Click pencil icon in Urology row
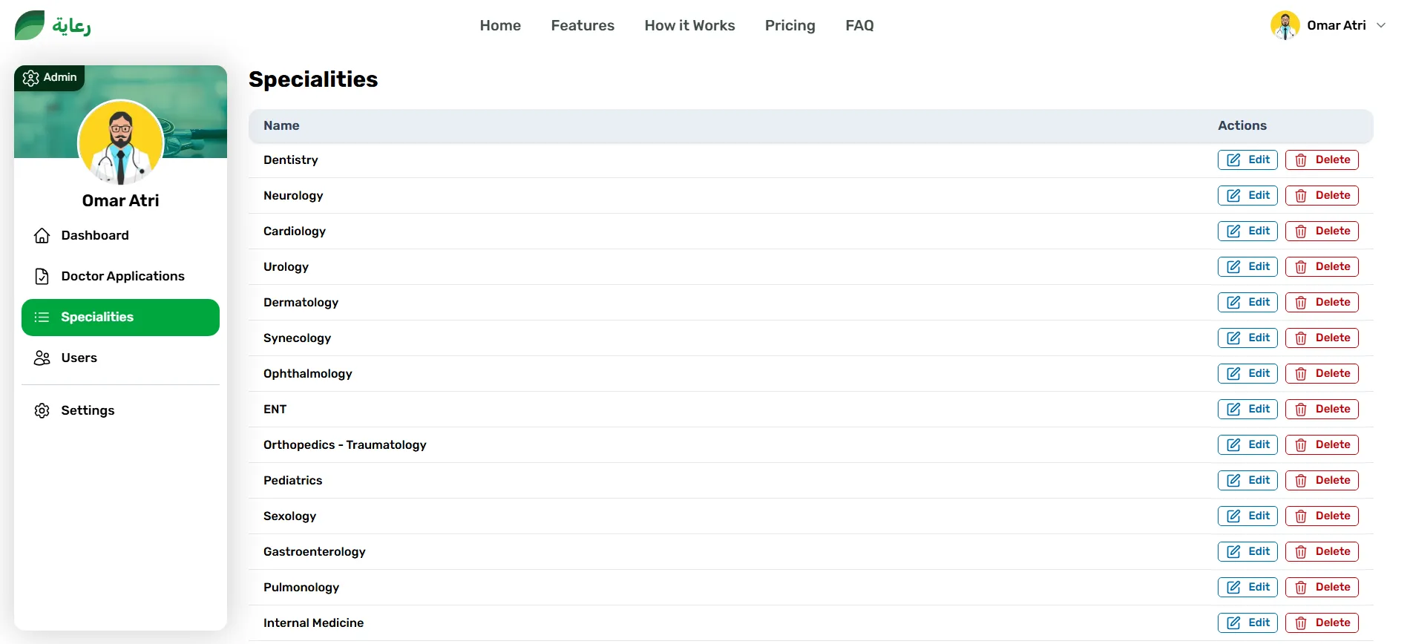 (1233, 267)
